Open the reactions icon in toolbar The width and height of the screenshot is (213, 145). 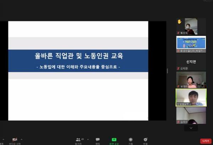pos(145,140)
